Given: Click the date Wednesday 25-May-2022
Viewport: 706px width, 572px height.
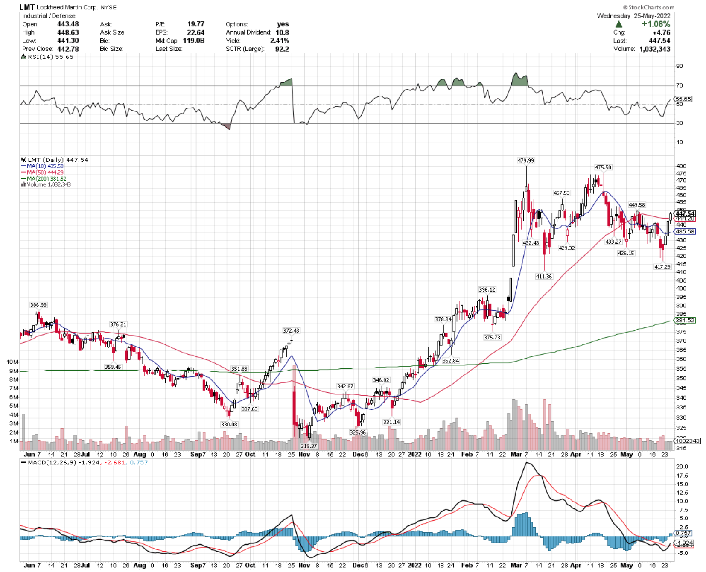Looking at the screenshot, I should [633, 16].
